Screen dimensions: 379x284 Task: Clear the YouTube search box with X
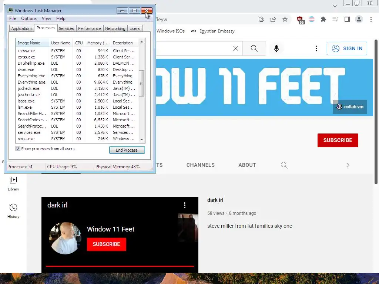pyautogui.click(x=236, y=48)
